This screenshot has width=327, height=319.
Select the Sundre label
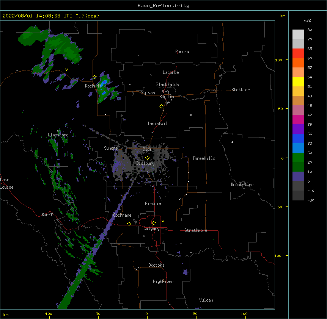coord(111,148)
